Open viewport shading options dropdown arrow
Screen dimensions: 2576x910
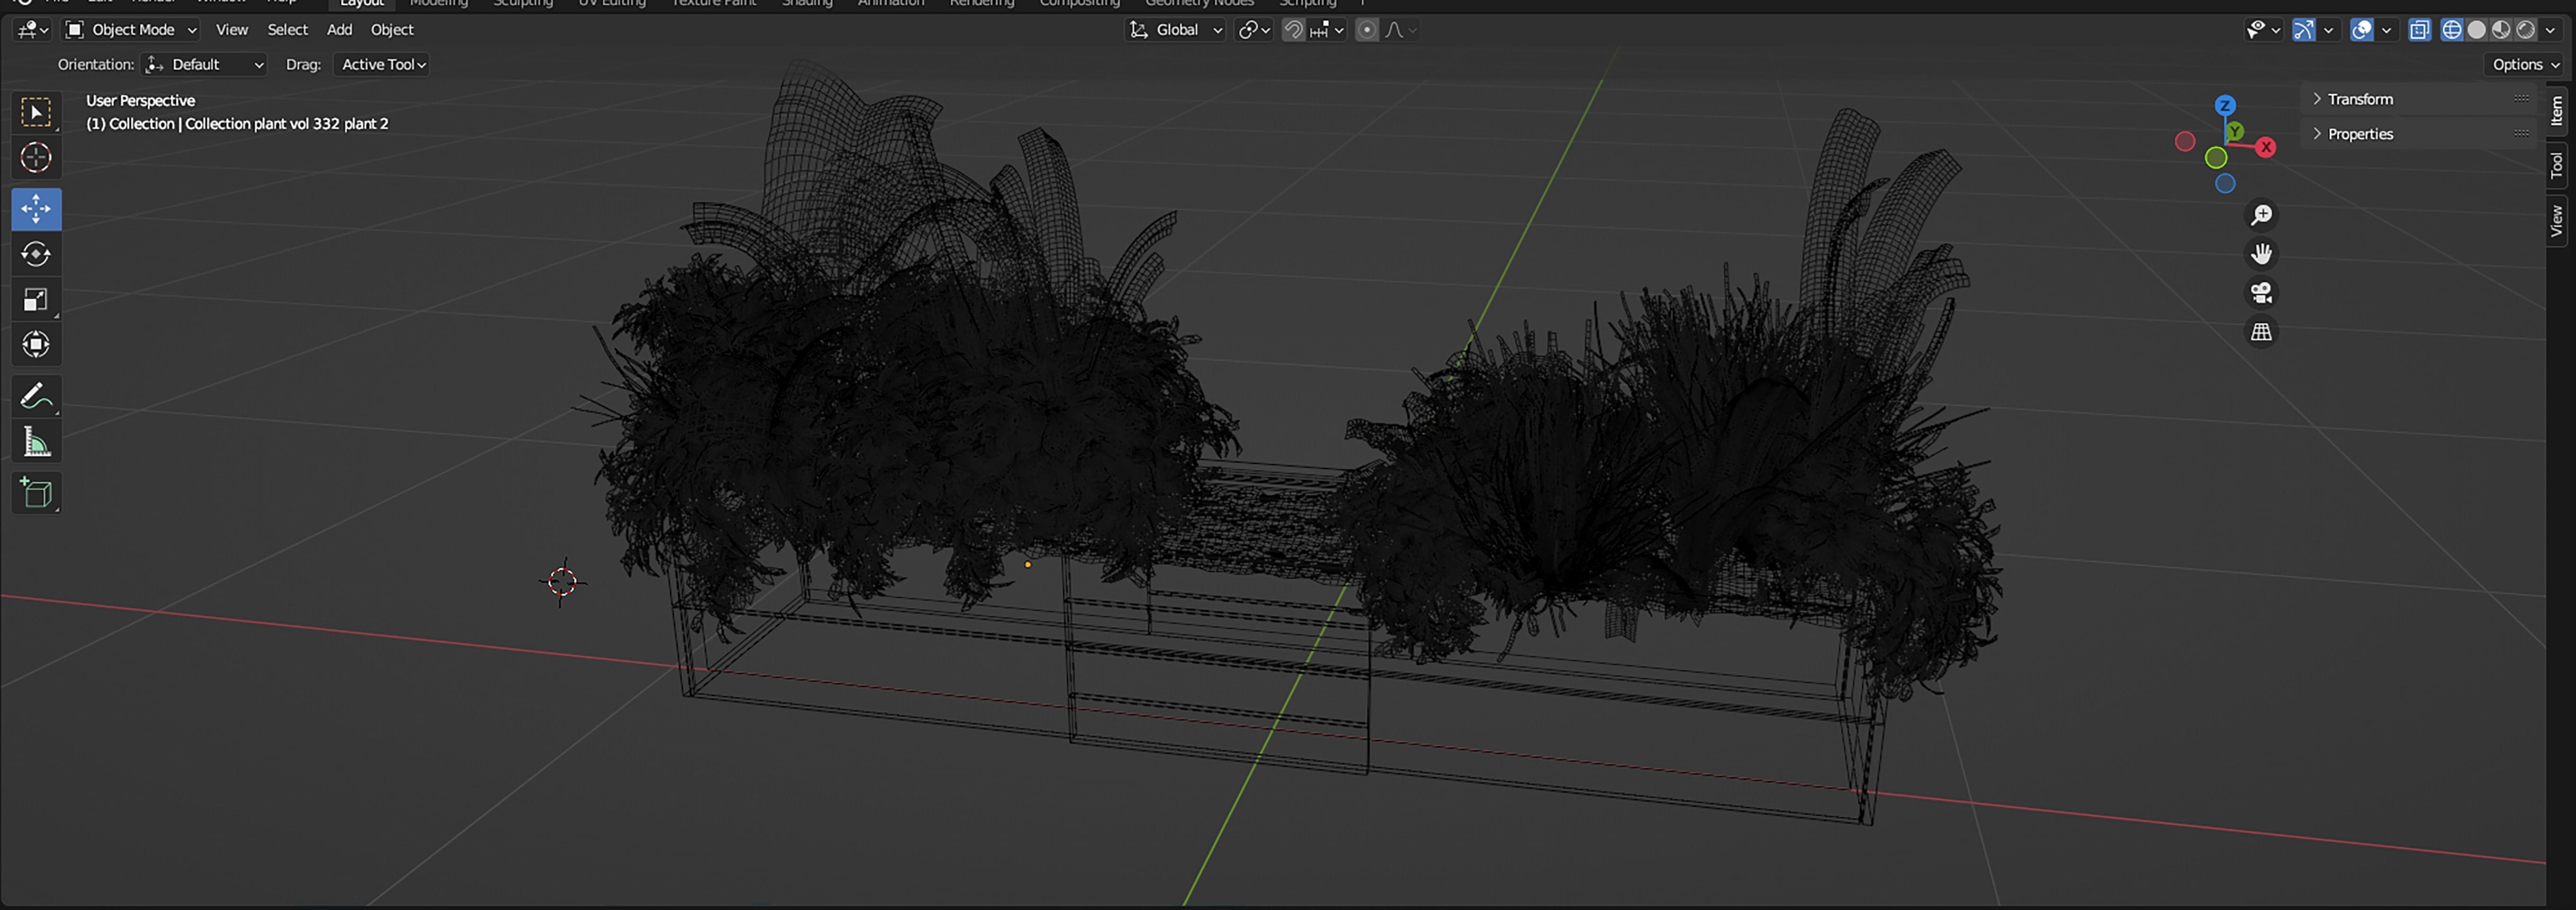coord(2550,30)
